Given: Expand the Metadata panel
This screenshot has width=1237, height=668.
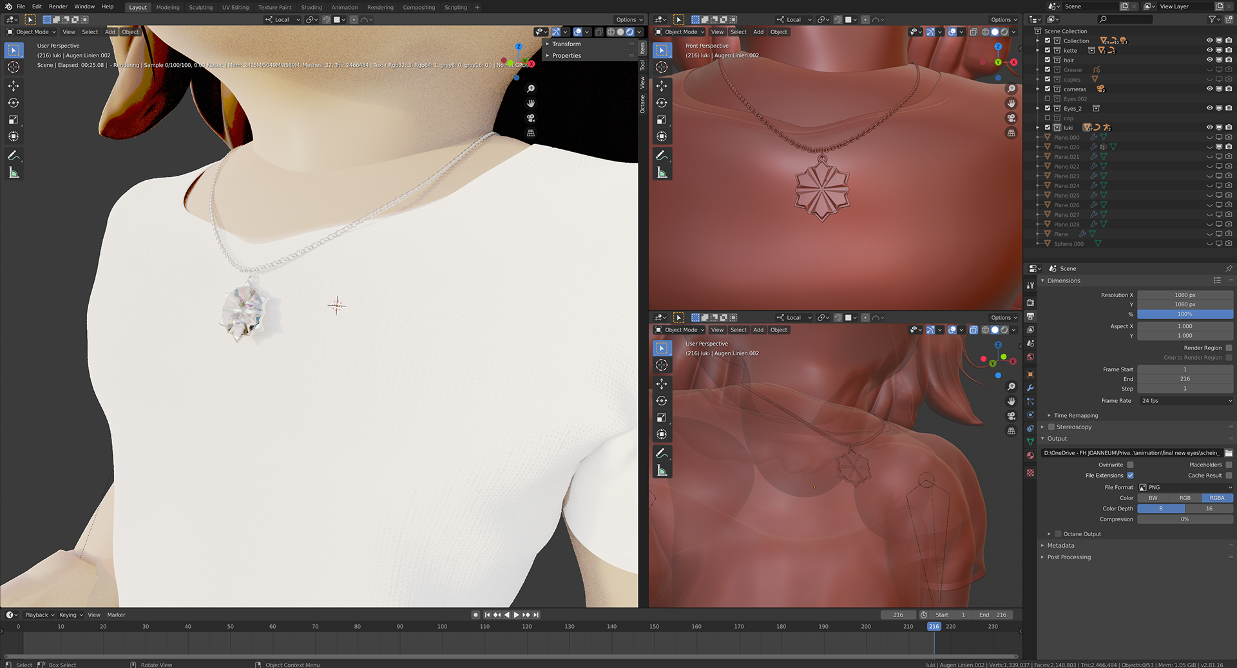Looking at the screenshot, I should pyautogui.click(x=1060, y=546).
